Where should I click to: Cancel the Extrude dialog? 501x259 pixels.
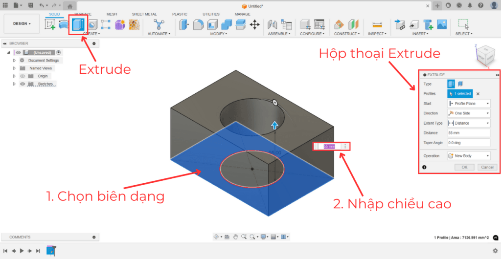[x=487, y=167]
